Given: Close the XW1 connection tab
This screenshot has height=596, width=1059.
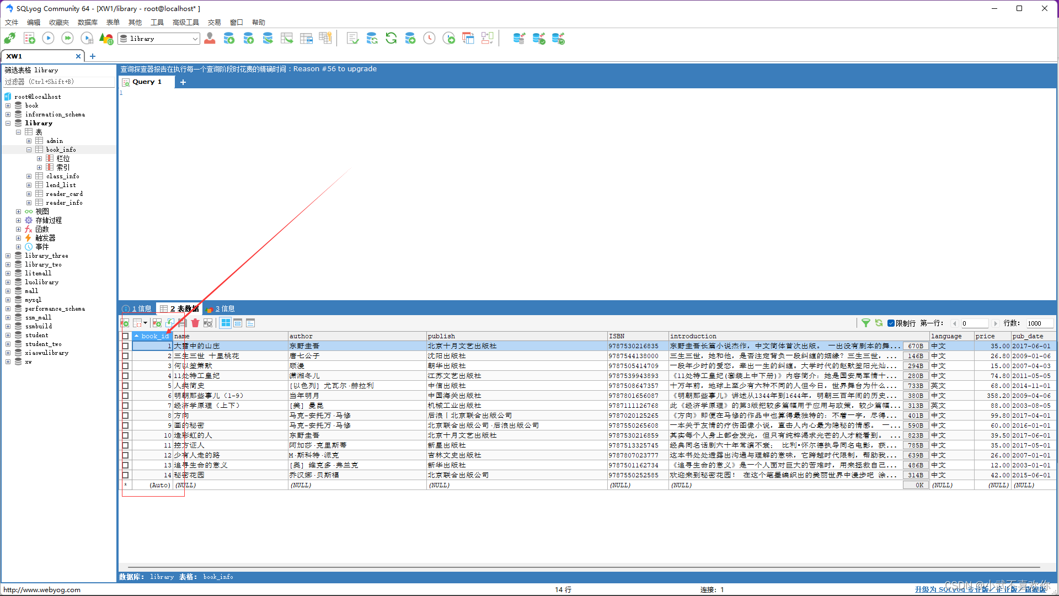Looking at the screenshot, I should coord(78,56).
